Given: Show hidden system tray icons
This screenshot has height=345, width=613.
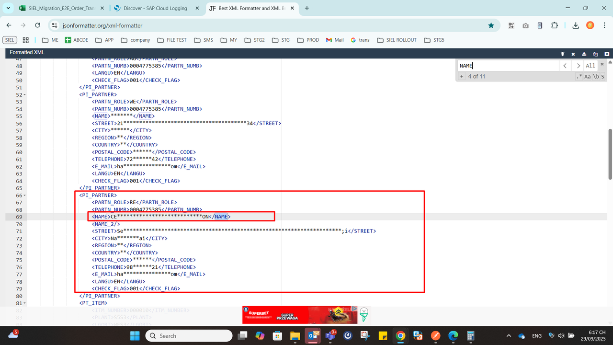Looking at the screenshot, I should [x=509, y=335].
